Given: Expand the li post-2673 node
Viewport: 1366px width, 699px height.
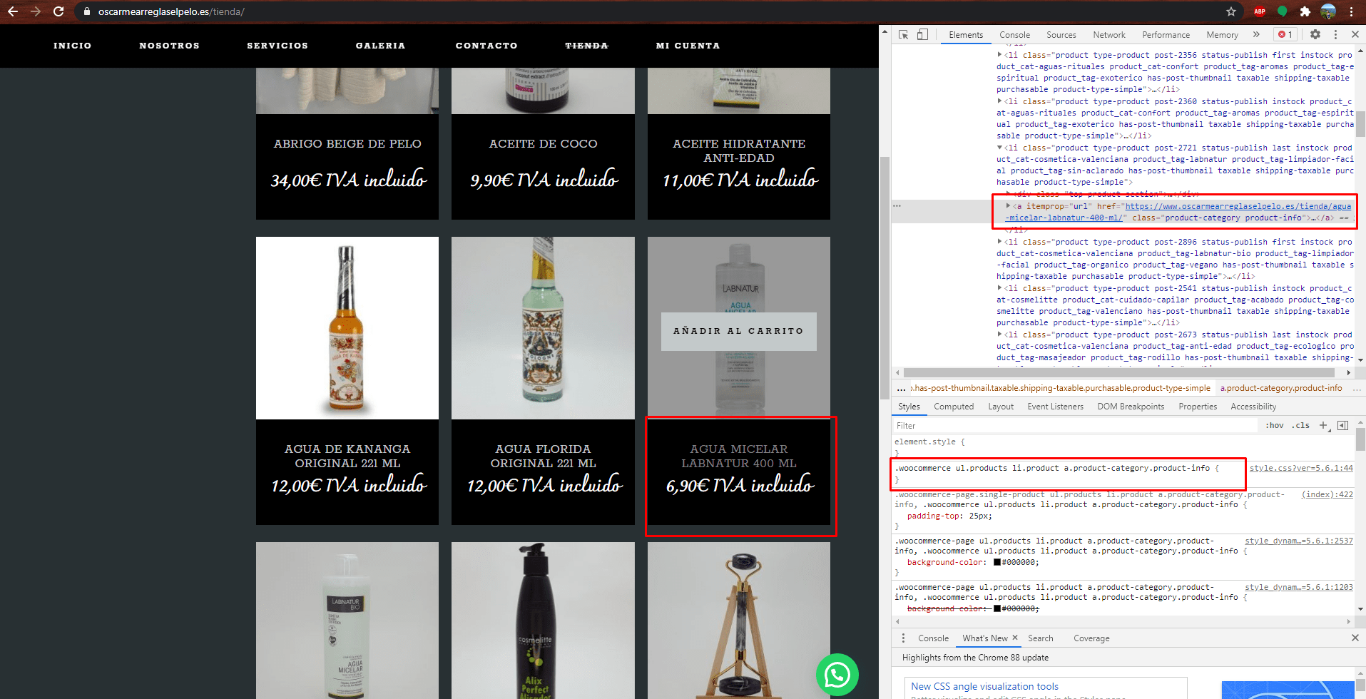Looking at the screenshot, I should (x=999, y=335).
